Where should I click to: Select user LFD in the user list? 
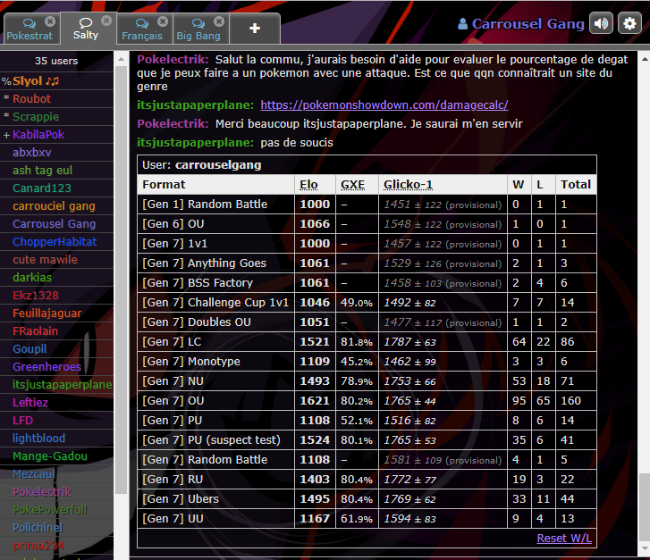(57, 420)
